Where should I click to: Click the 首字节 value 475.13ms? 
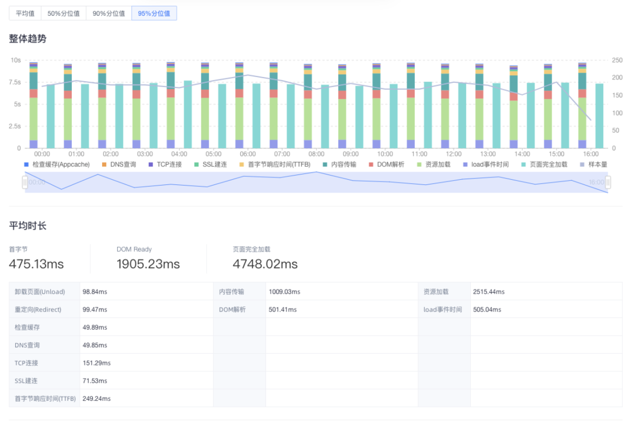pos(36,264)
